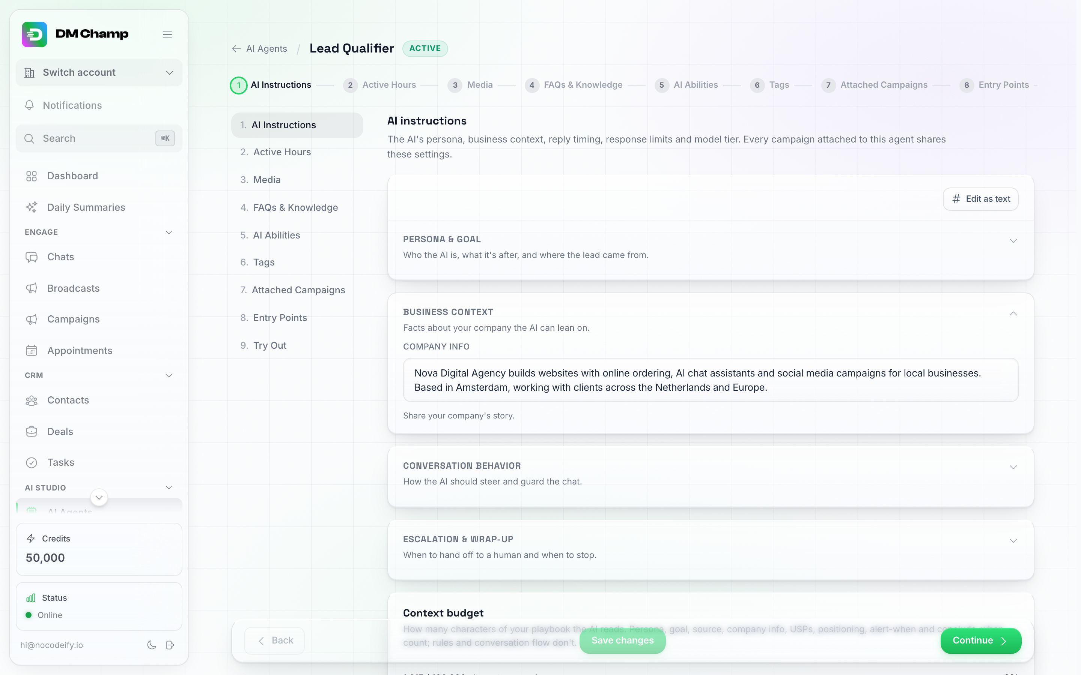Select Tags in the side list
This screenshot has width=1081, height=675.
pyautogui.click(x=297, y=262)
